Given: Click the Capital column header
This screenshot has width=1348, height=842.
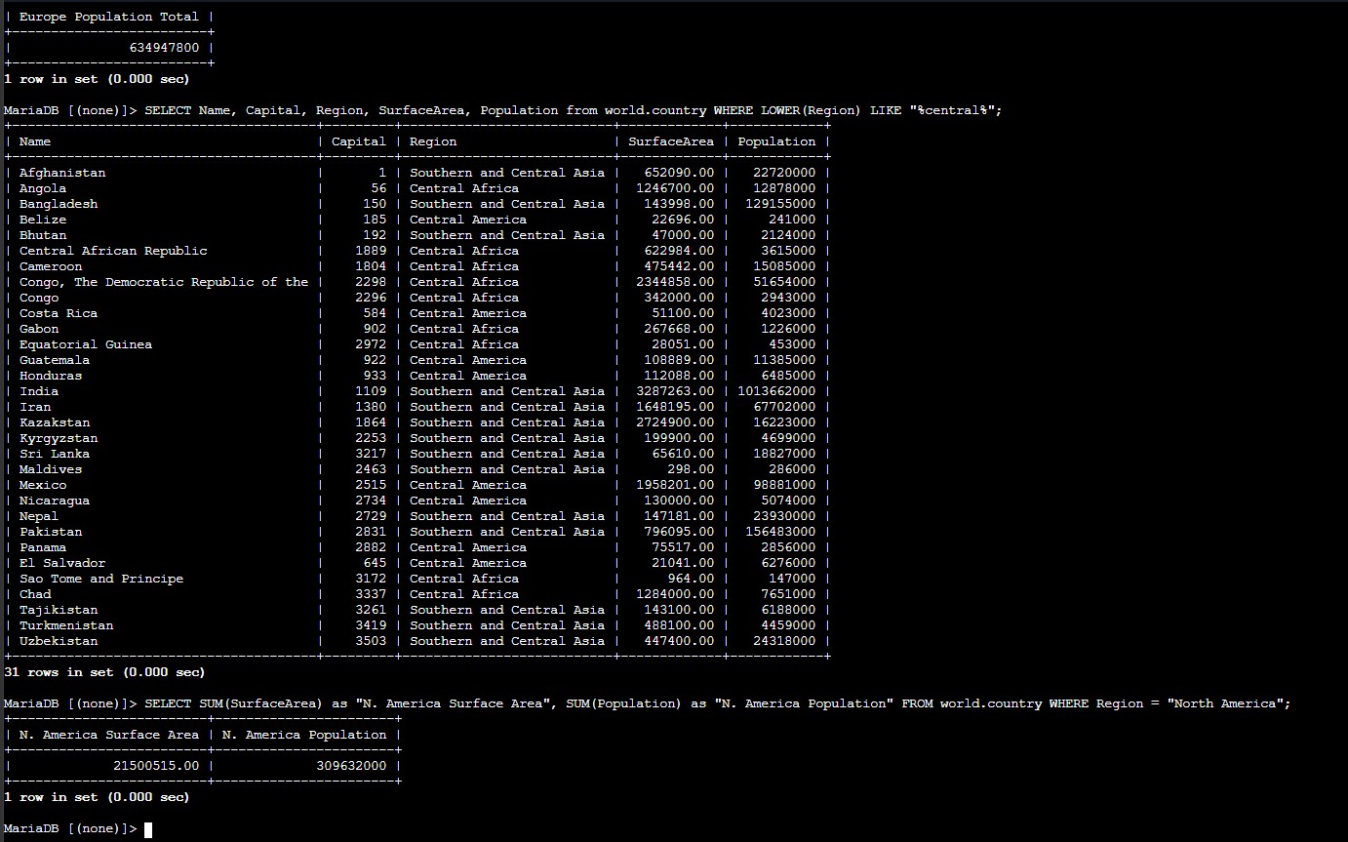Looking at the screenshot, I should pos(357,140).
